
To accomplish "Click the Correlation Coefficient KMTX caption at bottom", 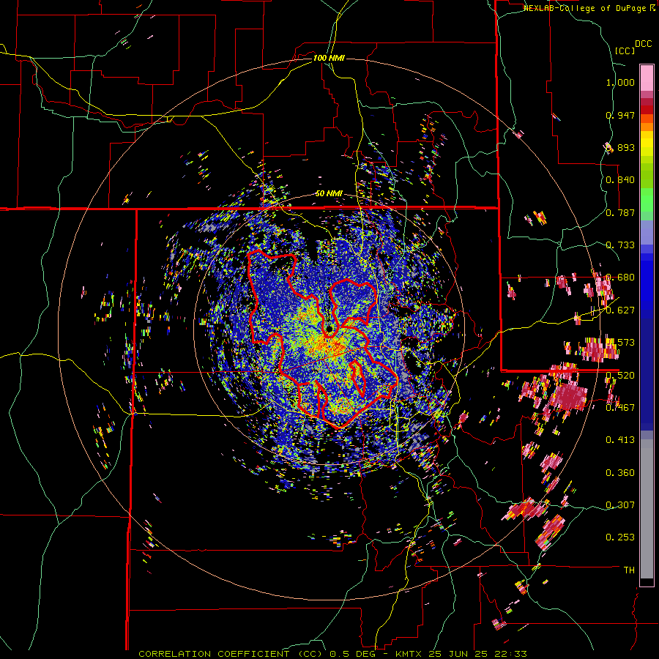I will pyautogui.click(x=332, y=654).
